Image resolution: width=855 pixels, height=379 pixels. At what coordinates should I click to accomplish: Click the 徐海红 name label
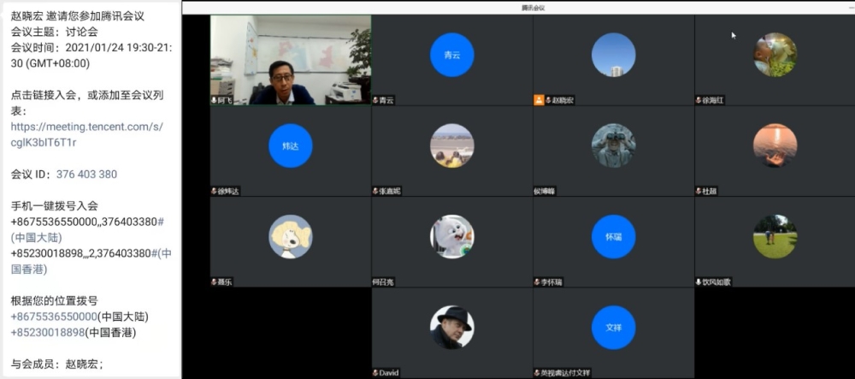pos(713,100)
